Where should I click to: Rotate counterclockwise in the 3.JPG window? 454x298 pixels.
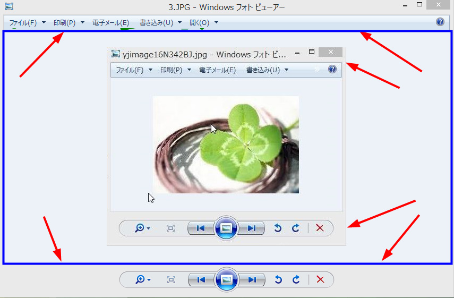pyautogui.click(x=278, y=279)
